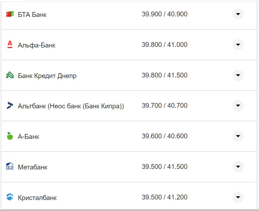Open Банк Кредит Днепр dropdown arrow
259x211 pixels.
tap(238, 75)
